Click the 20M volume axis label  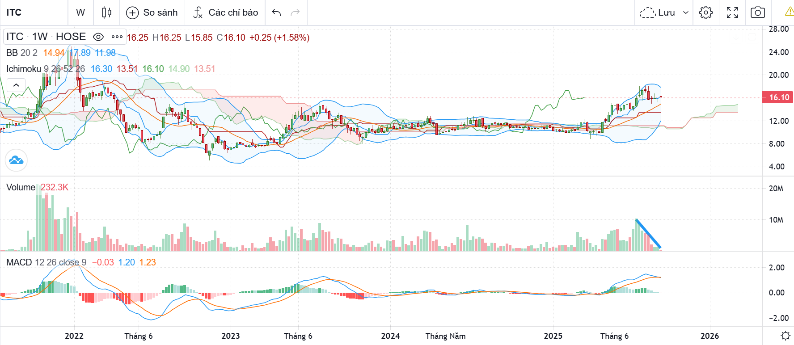(x=776, y=189)
